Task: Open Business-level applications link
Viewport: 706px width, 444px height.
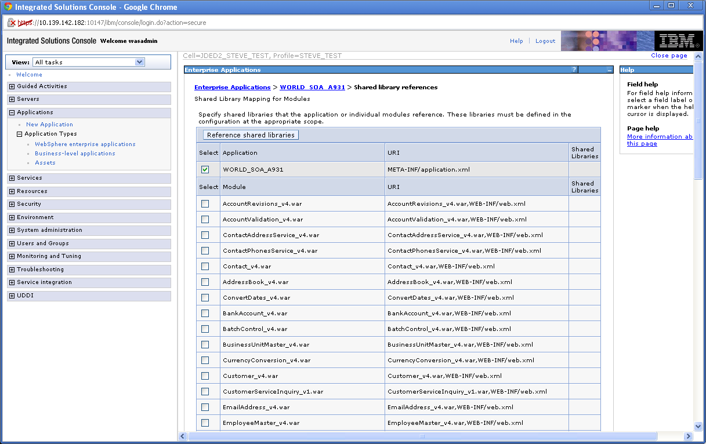Action: click(x=75, y=154)
